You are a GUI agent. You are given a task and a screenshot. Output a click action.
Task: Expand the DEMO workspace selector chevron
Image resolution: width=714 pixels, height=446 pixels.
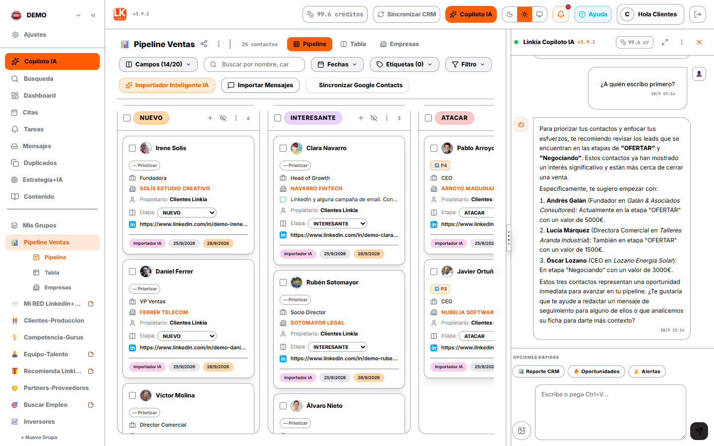click(x=78, y=15)
